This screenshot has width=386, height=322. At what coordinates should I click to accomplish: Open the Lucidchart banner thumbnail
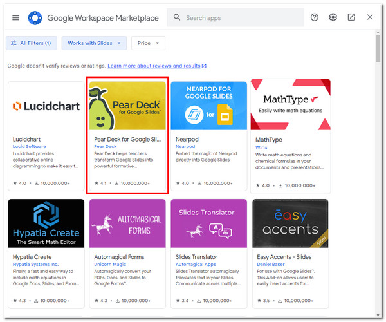tap(46, 106)
